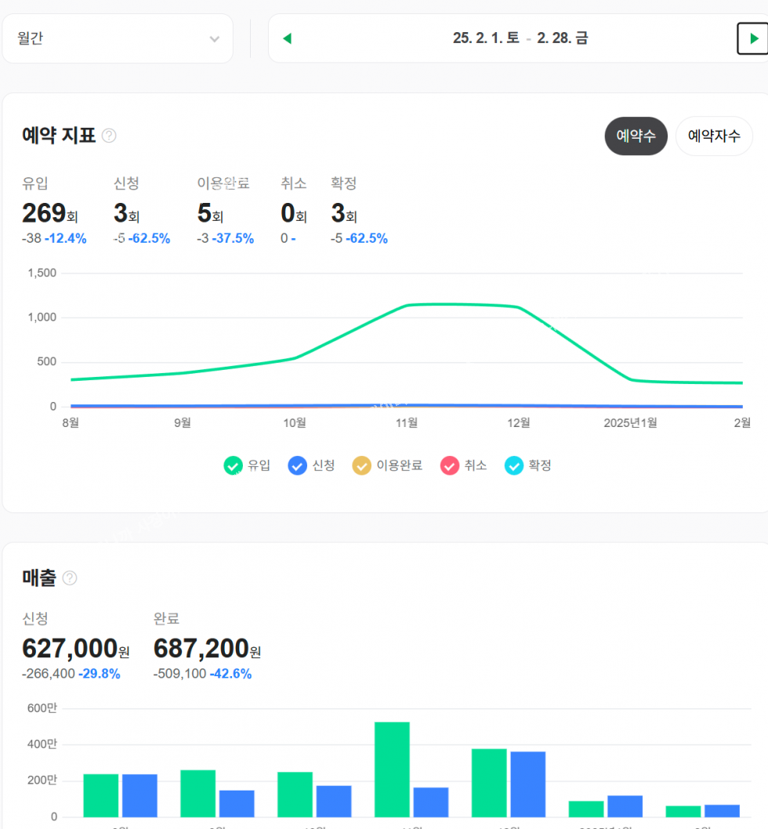
Task: Switch to 예약수 tab
Action: tap(636, 136)
